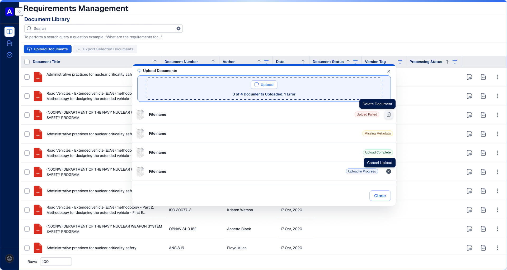The height and width of the screenshot is (270, 507).
Task: Select all documents checkbox in header
Action: click(x=27, y=62)
